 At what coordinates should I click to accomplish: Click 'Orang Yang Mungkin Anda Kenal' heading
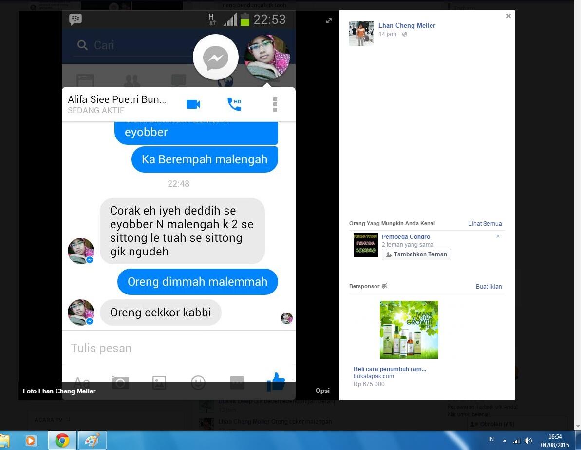pyautogui.click(x=392, y=223)
